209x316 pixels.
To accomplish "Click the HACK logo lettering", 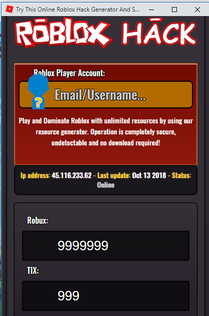I will [159, 32].
